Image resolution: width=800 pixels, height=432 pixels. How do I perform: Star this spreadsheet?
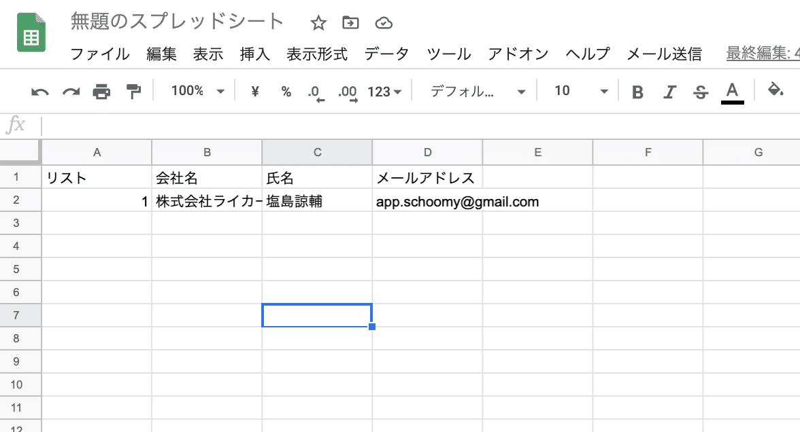[318, 22]
